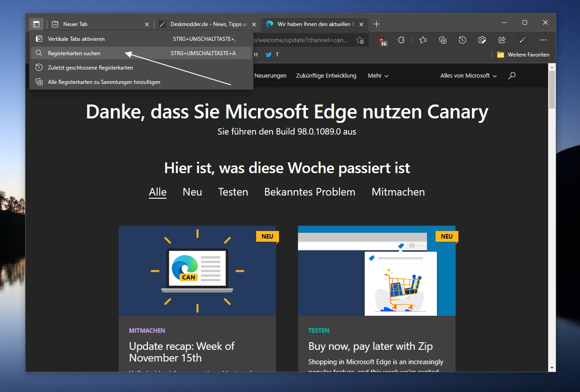Select the Alle filter
Viewport: 580px width, 392px height.
coord(157,192)
